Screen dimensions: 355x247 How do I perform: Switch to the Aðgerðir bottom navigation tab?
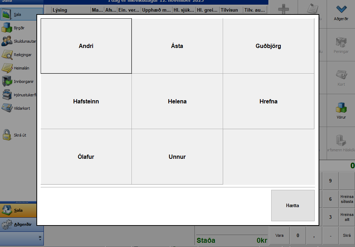click(x=18, y=224)
